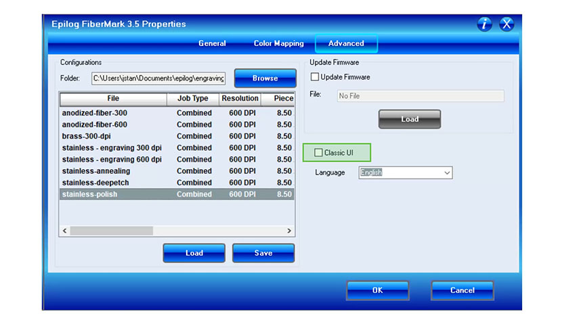Click the Load button under Update Firmware
Viewport: 562px width, 320px height.
pyautogui.click(x=410, y=119)
